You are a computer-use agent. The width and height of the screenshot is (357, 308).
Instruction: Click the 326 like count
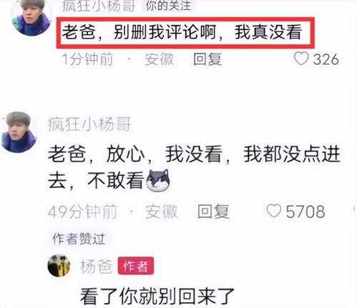[326, 59]
